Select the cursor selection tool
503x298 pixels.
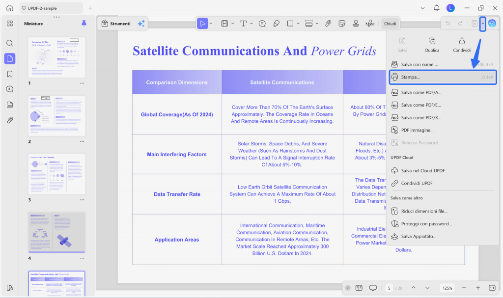click(202, 24)
